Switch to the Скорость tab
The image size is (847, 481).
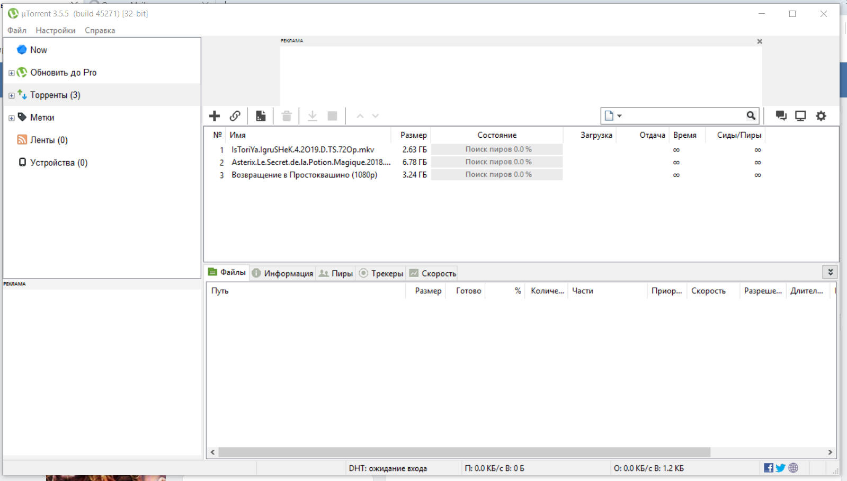(x=432, y=273)
